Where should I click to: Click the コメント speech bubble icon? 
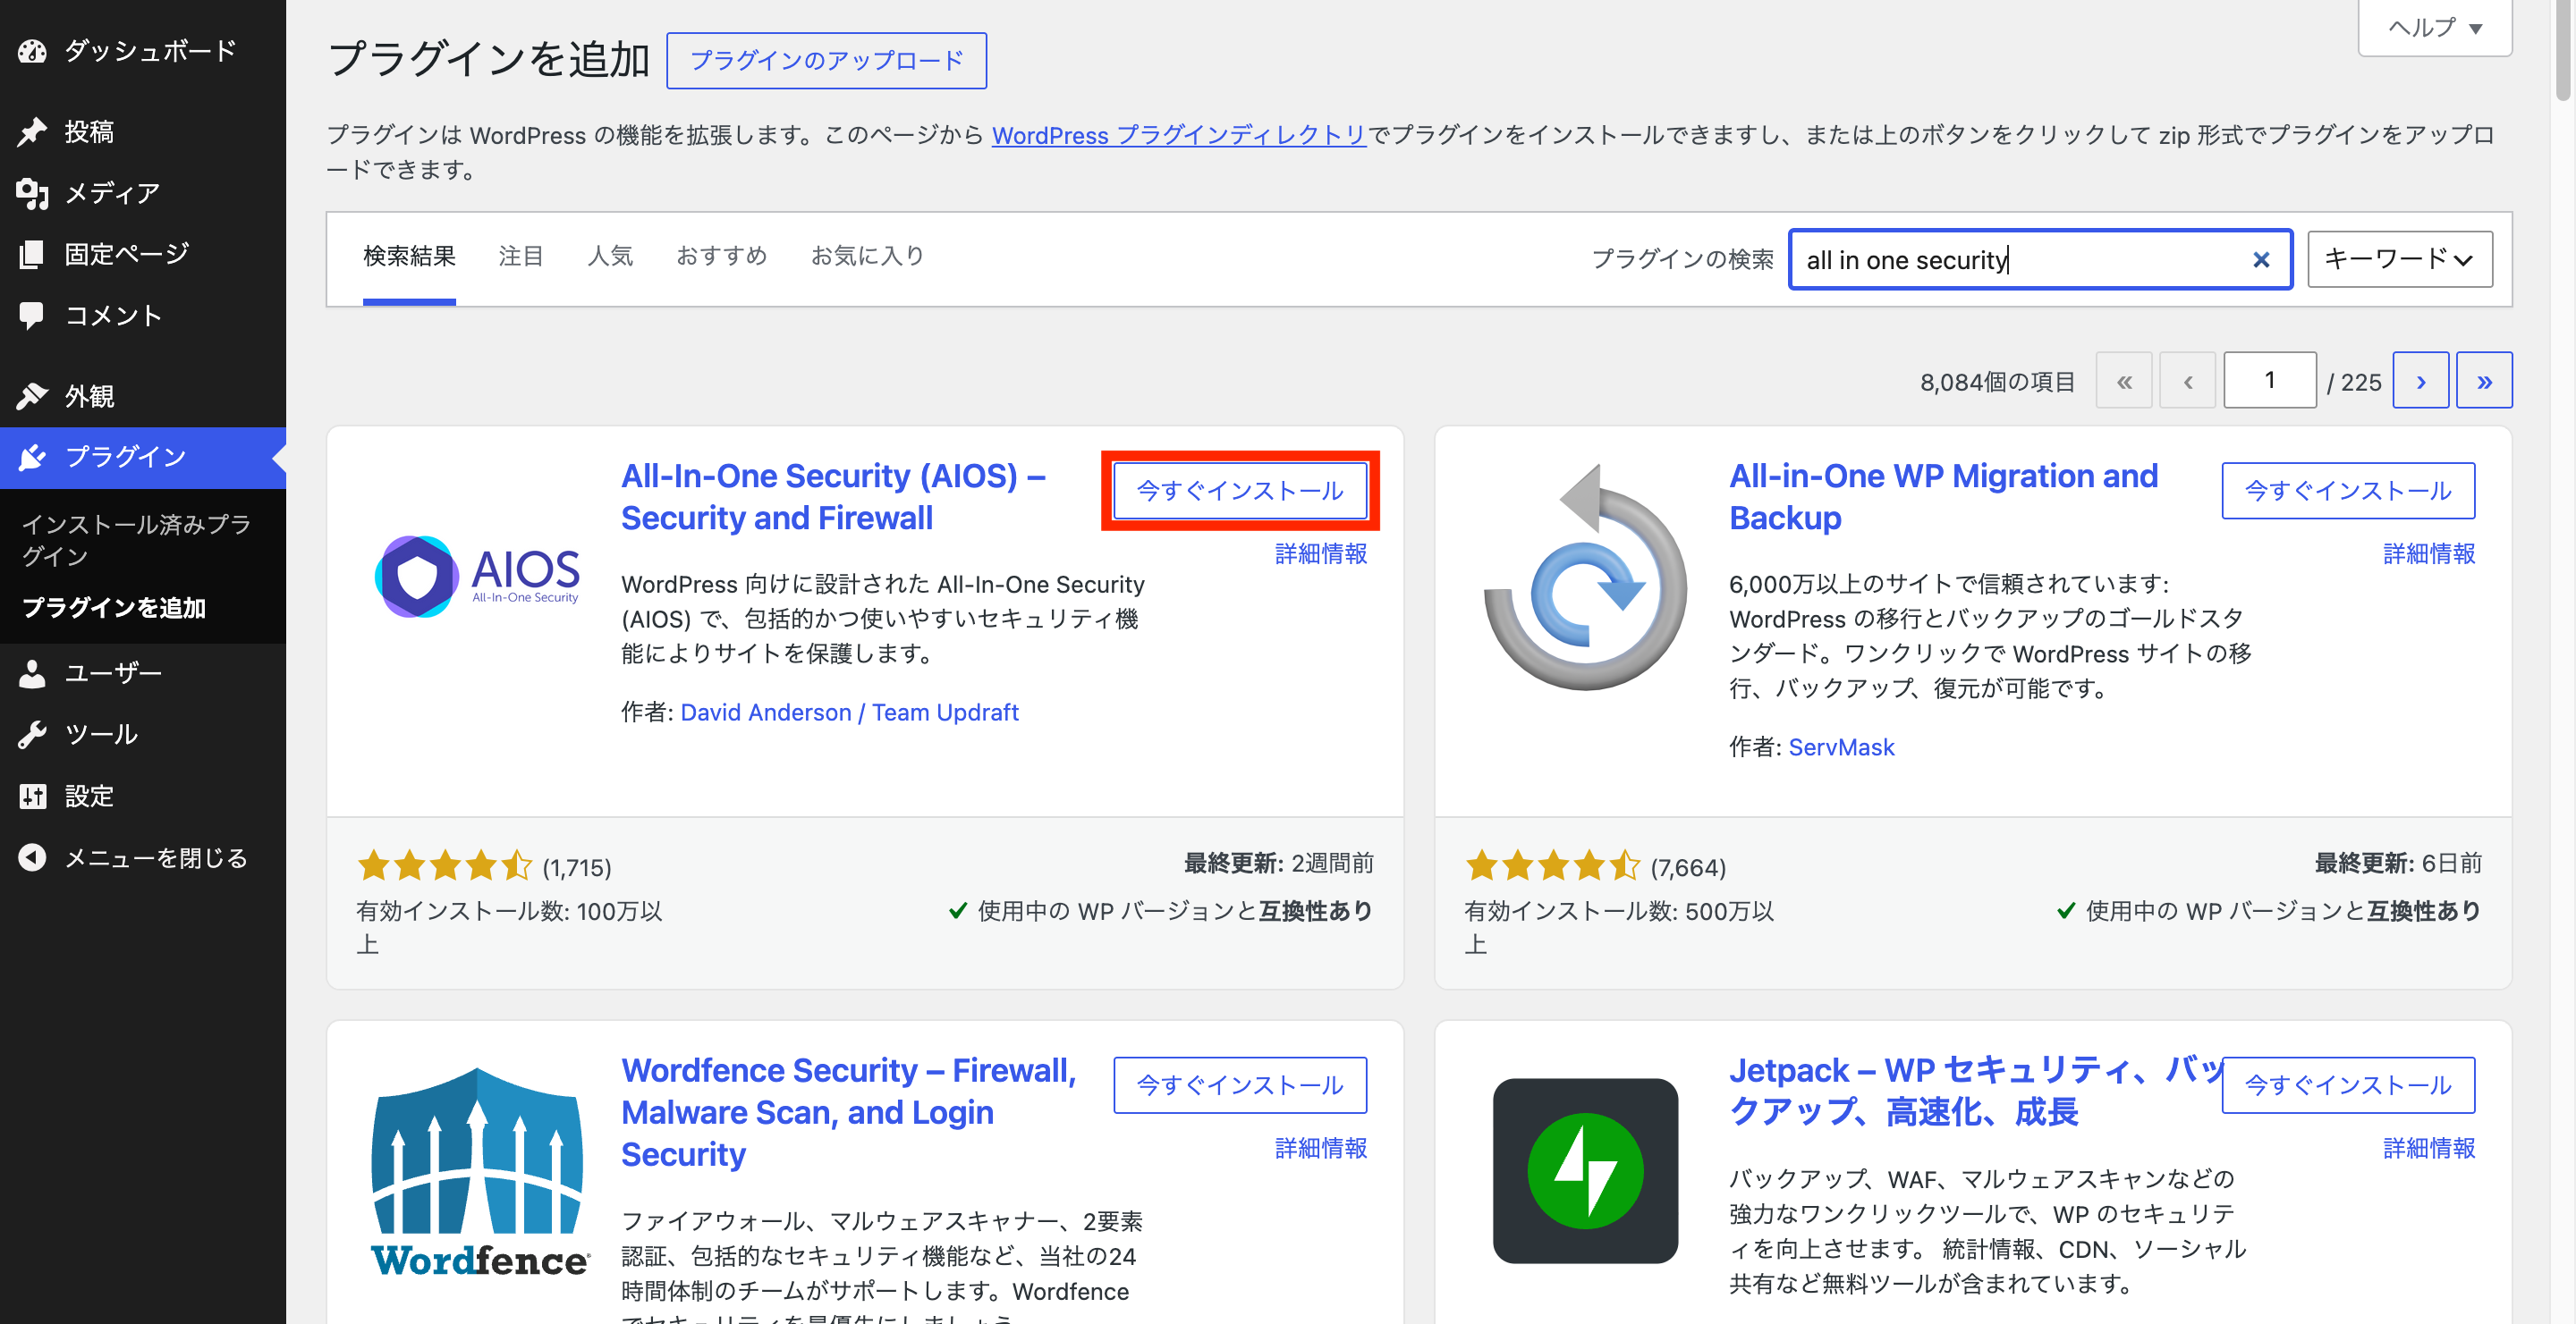click(32, 316)
